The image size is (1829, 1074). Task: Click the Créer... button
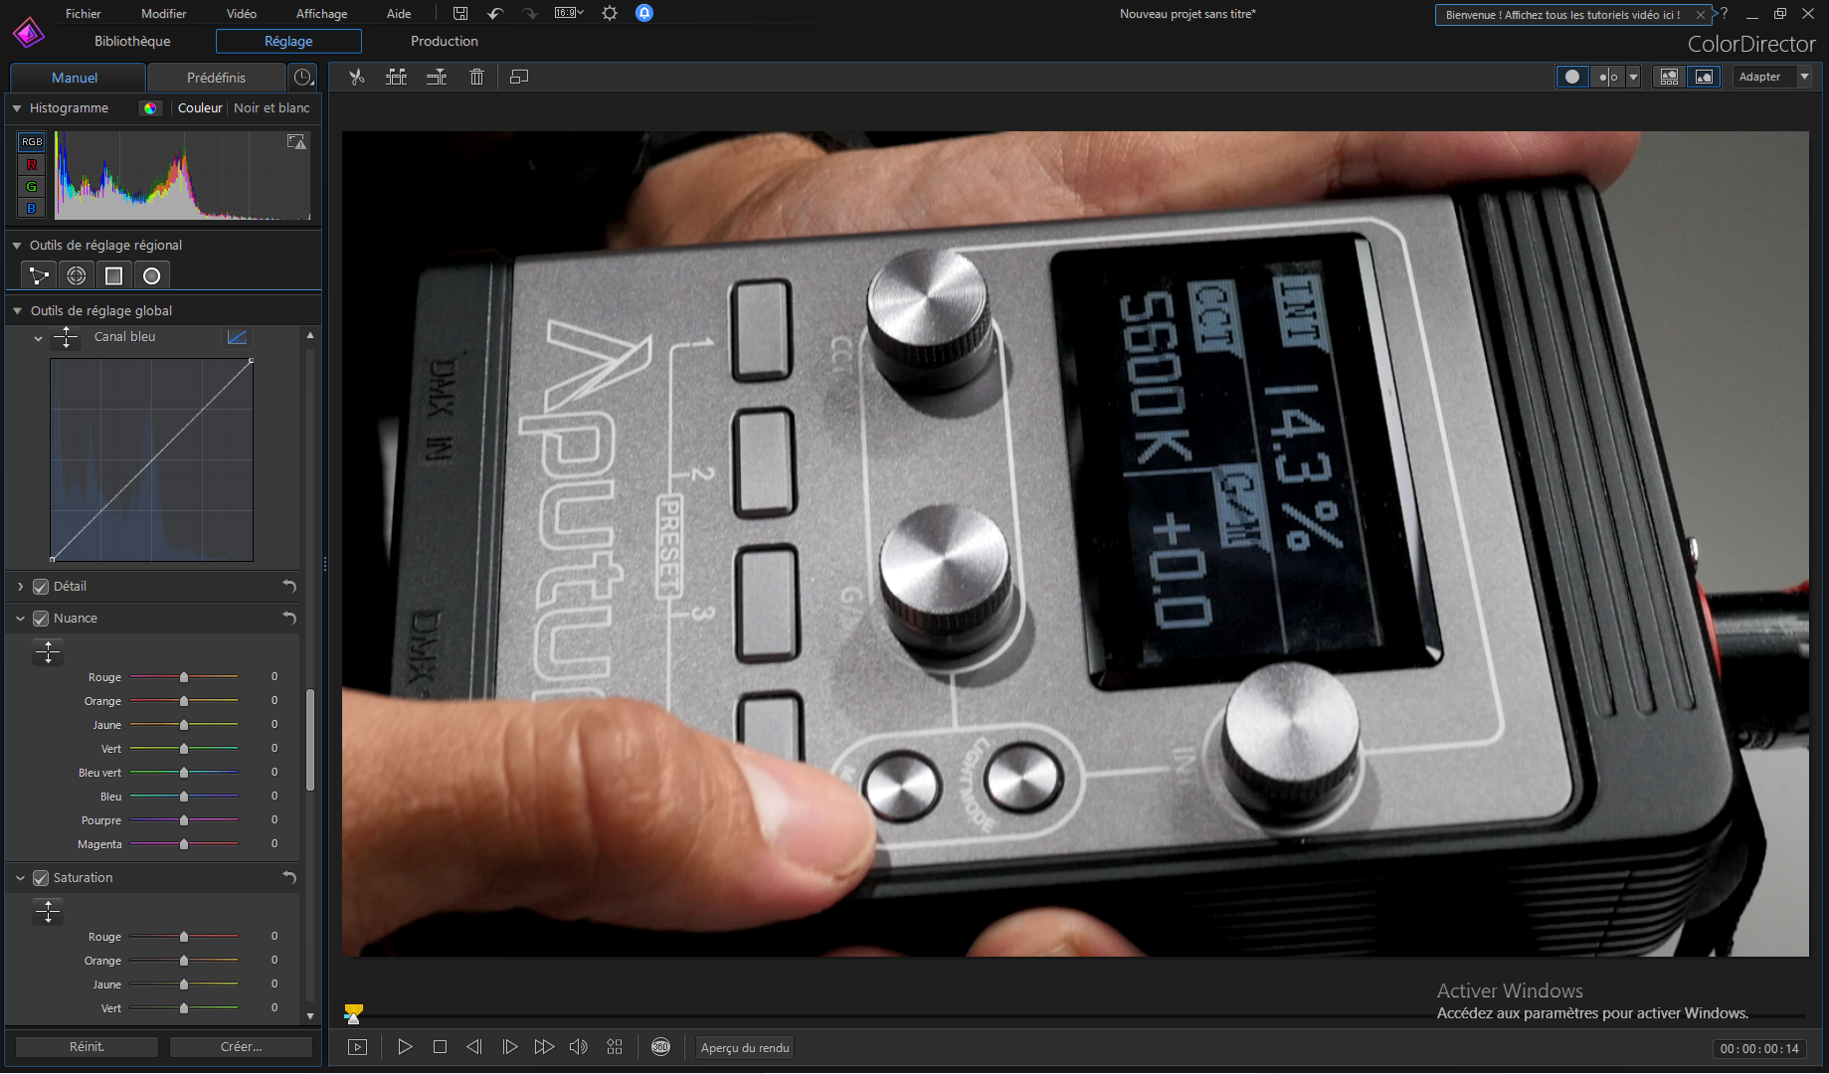pyautogui.click(x=241, y=1047)
